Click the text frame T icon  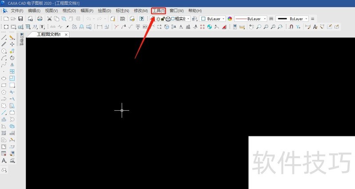(42, 27)
